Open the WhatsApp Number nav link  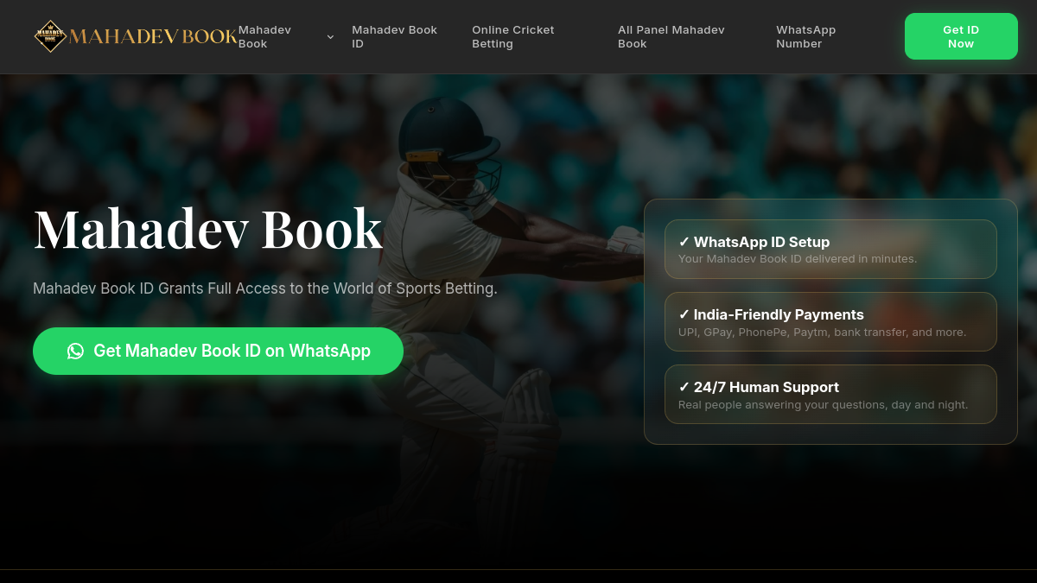point(806,36)
